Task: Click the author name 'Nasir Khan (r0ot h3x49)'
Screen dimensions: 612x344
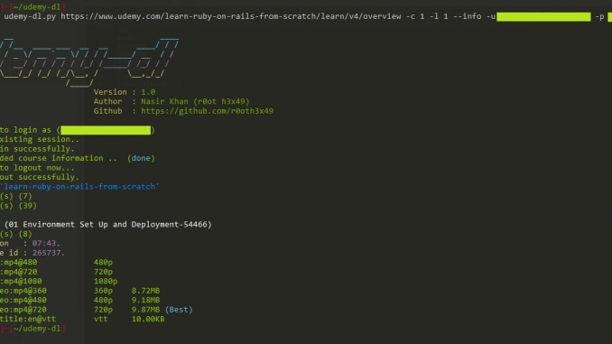Action: click(x=195, y=101)
